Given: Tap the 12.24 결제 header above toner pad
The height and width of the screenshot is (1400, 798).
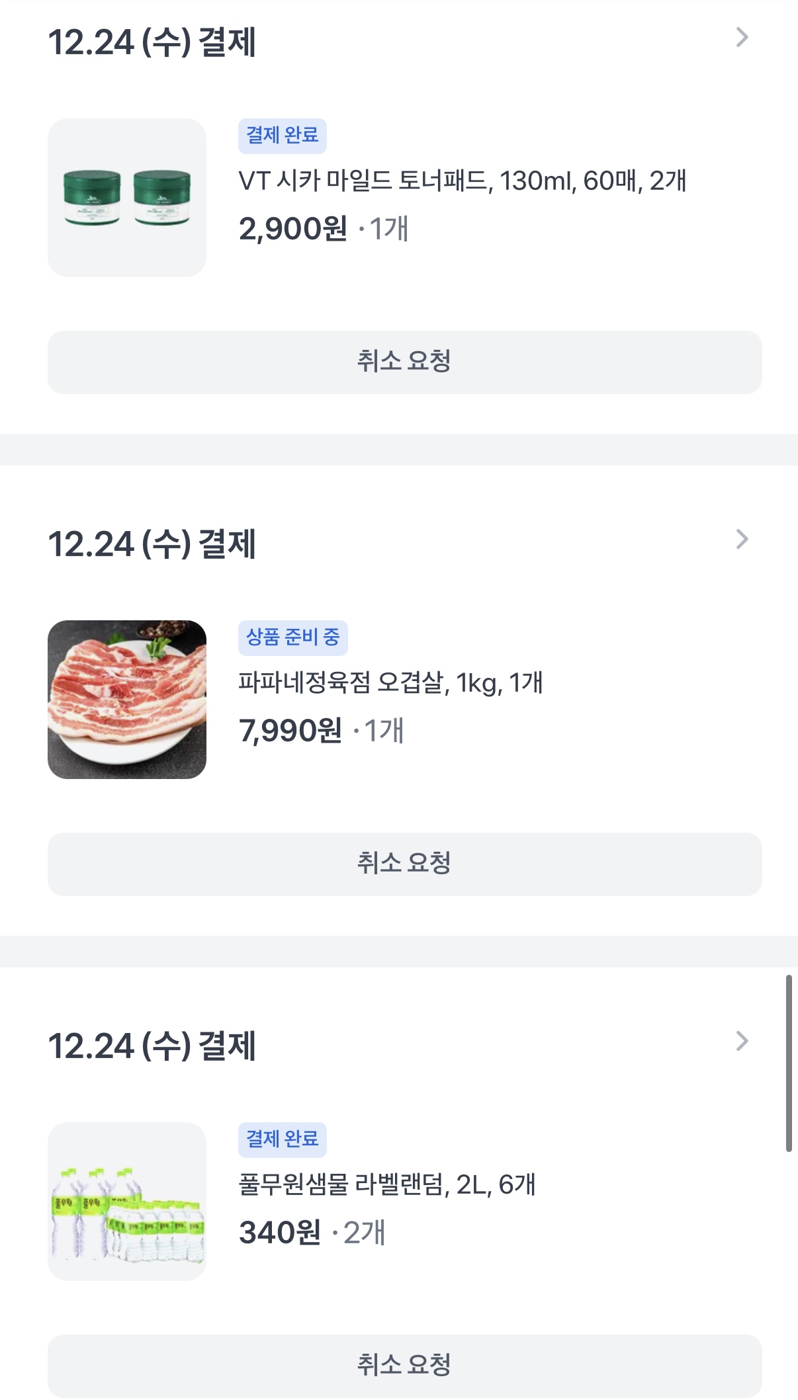Looking at the screenshot, I should coord(152,42).
